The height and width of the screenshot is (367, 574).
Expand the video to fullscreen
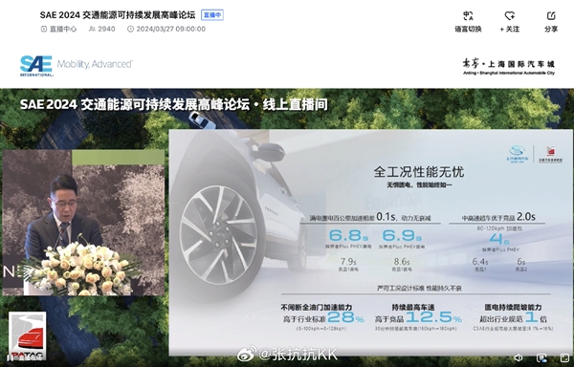pyautogui.click(x=565, y=357)
